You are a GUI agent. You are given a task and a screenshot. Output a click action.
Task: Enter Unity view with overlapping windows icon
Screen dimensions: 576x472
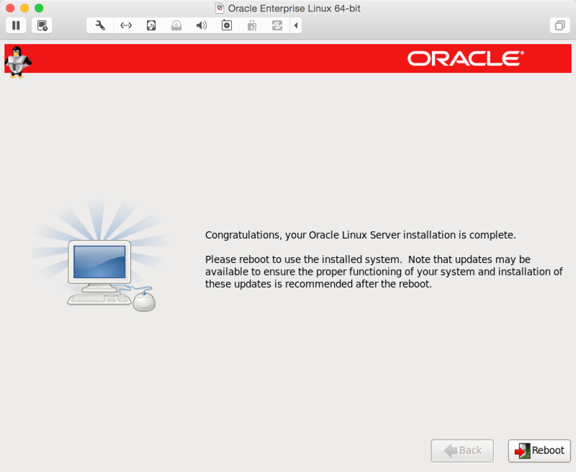[560, 25]
